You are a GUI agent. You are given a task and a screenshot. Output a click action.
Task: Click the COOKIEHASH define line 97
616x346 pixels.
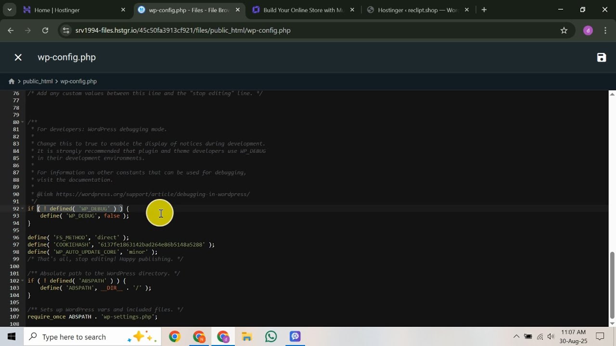(x=121, y=245)
